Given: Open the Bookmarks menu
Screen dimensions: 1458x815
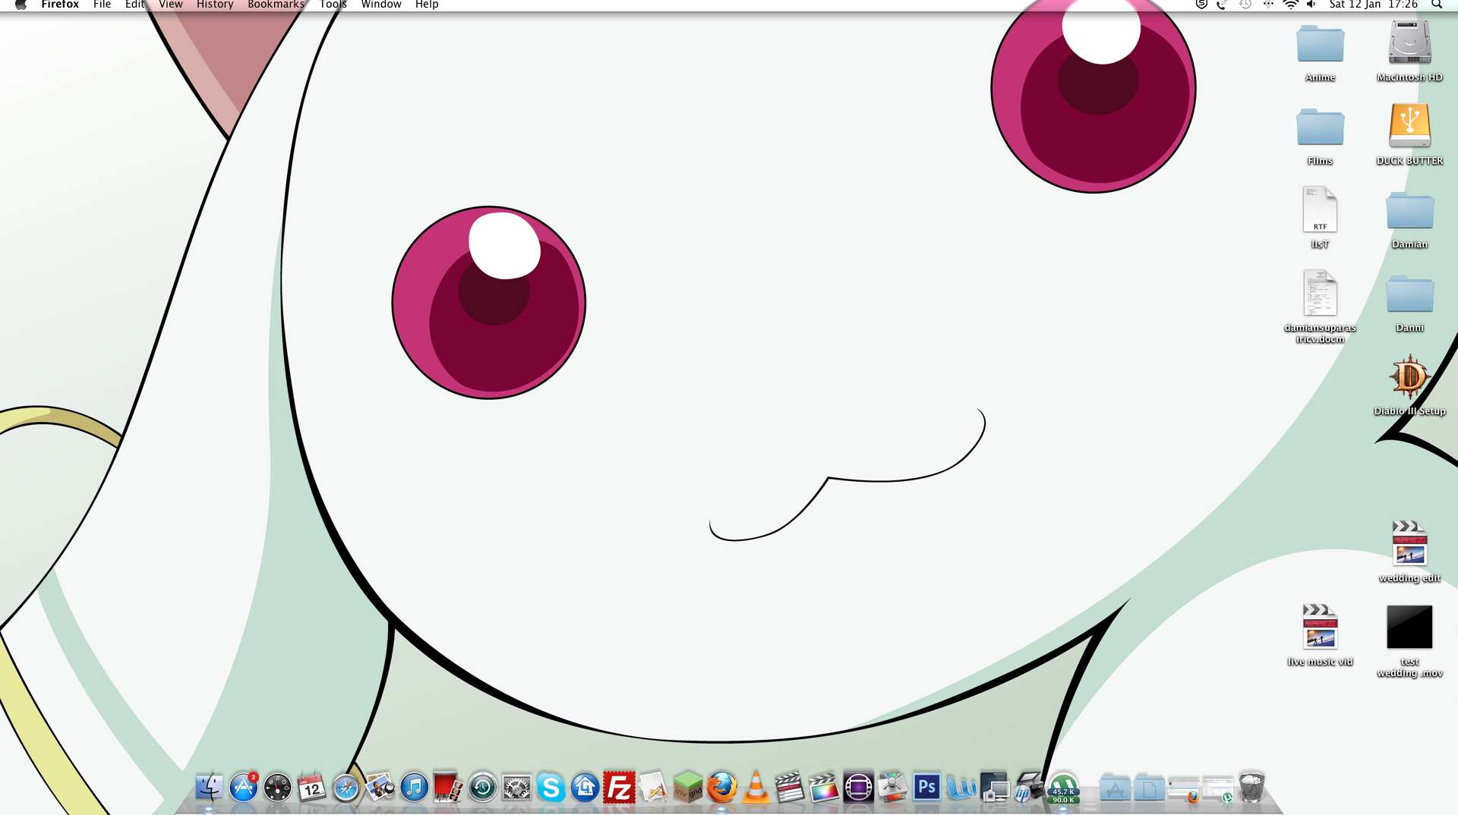Looking at the screenshot, I should click(275, 5).
